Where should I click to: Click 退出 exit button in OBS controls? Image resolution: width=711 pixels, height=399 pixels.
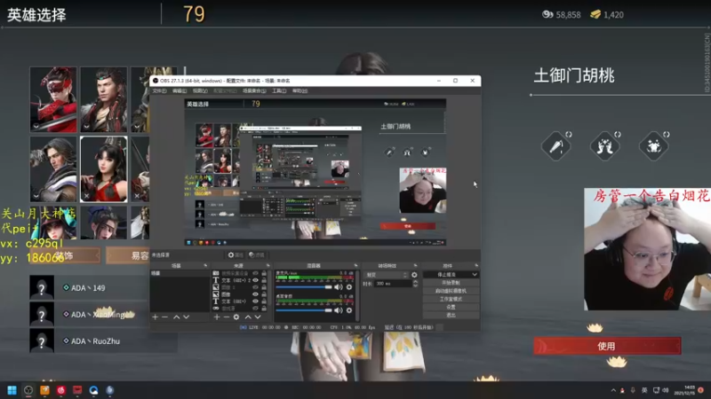coord(451,315)
